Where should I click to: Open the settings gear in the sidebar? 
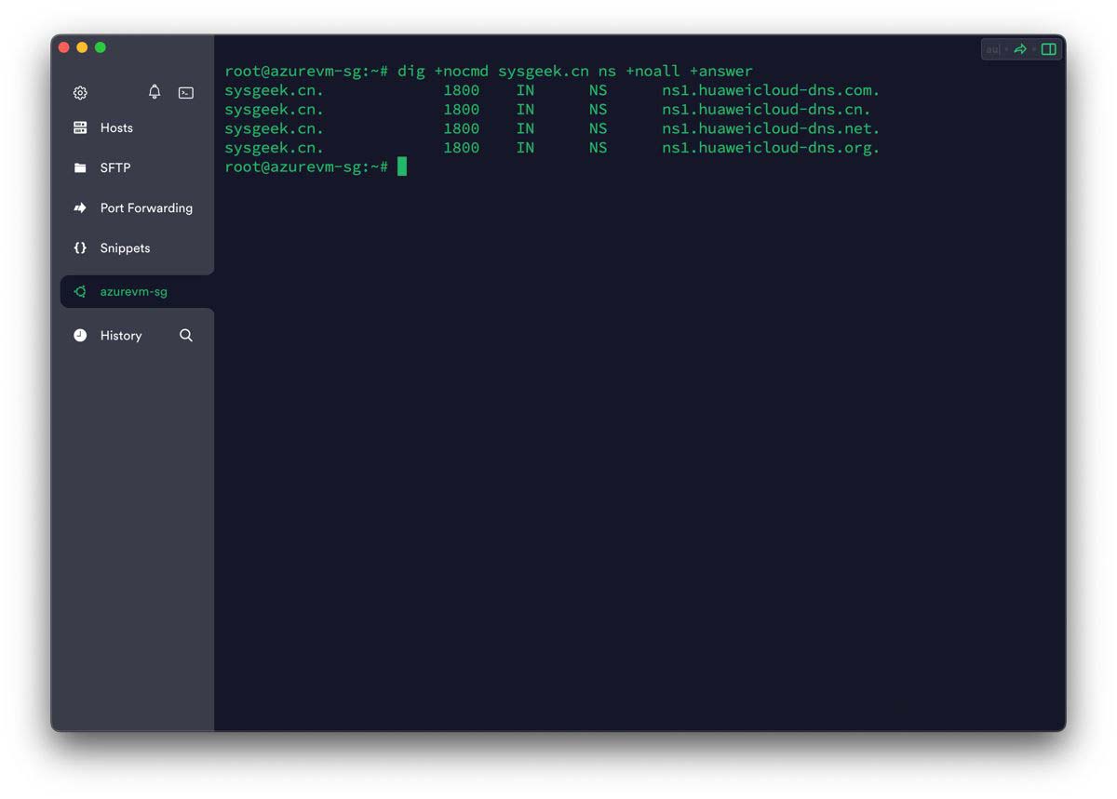[80, 93]
